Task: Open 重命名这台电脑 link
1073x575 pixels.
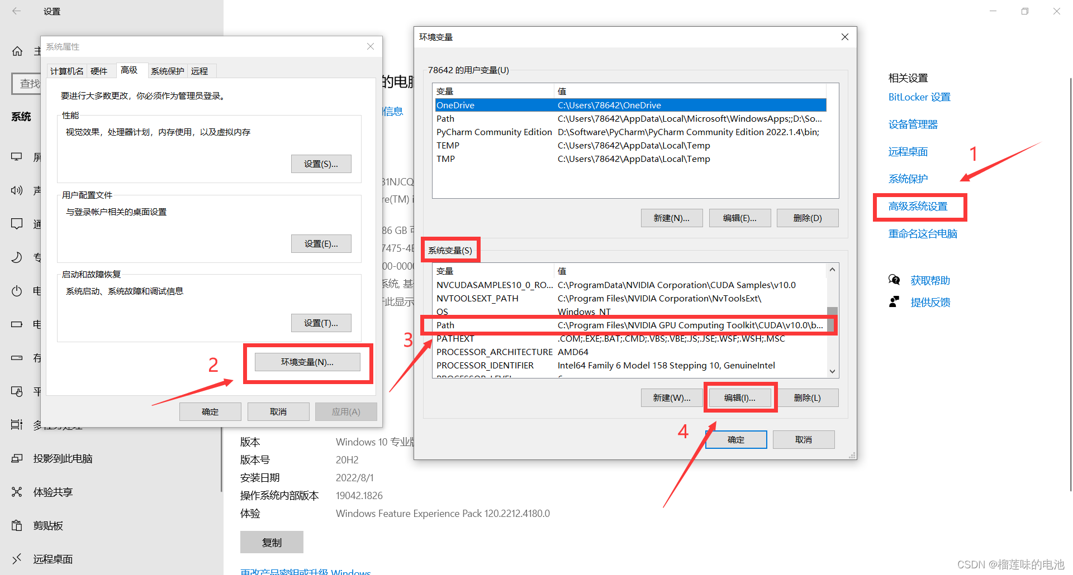Action: [x=923, y=234]
